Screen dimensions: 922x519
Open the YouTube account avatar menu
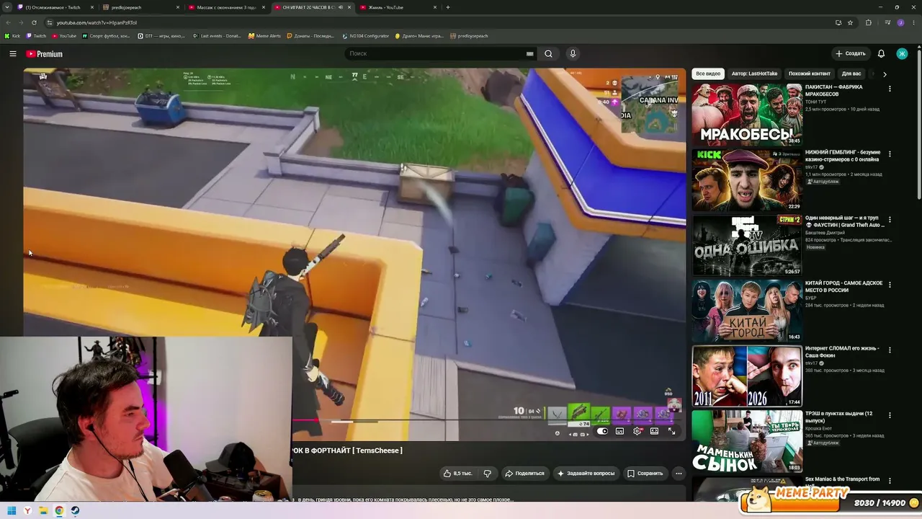(x=902, y=54)
